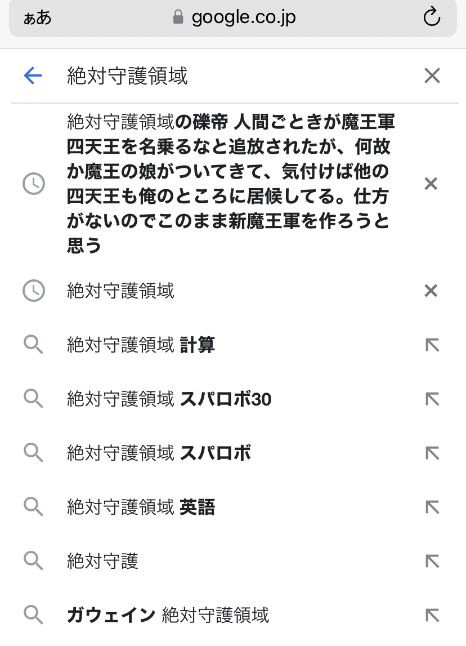Image resolution: width=466 pixels, height=646 pixels.
Task: Tap the arrow beside 絶対守護領域 スパロボ
Action: 432,453
